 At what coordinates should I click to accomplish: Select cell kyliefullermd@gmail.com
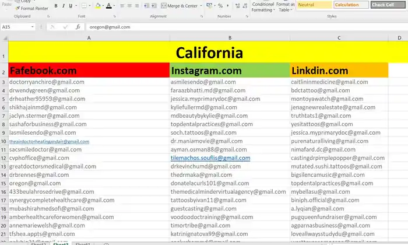[x=230, y=107]
